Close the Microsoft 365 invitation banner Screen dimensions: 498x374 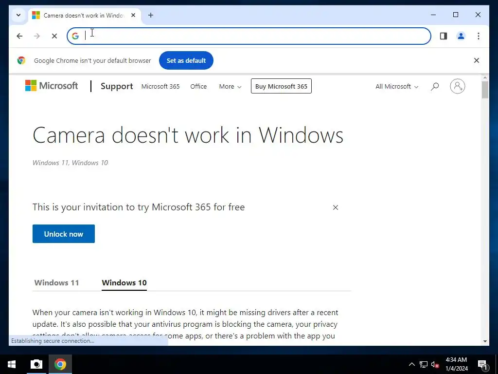[x=336, y=207]
